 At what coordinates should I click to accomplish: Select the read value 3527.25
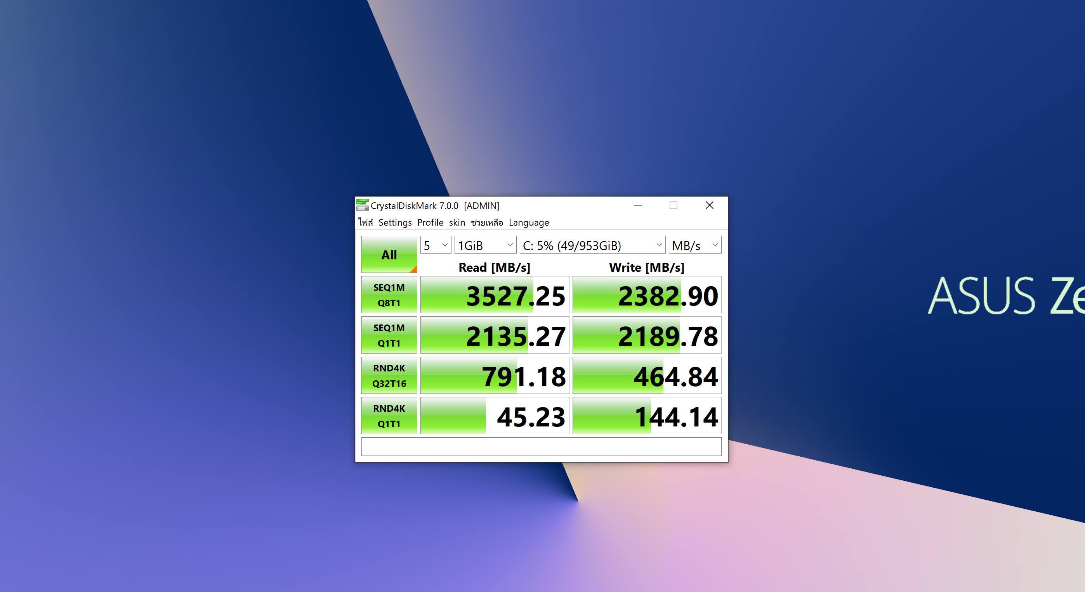pyautogui.click(x=495, y=295)
